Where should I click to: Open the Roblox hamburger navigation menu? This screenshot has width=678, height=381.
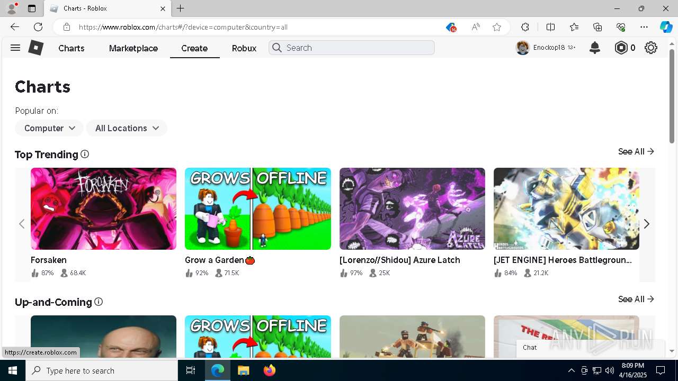pyautogui.click(x=15, y=48)
